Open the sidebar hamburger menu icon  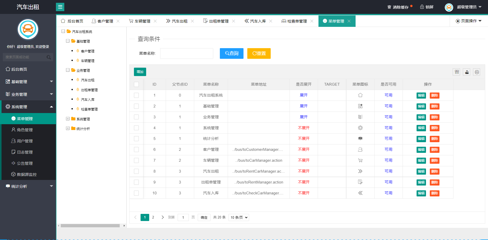click(60, 7)
